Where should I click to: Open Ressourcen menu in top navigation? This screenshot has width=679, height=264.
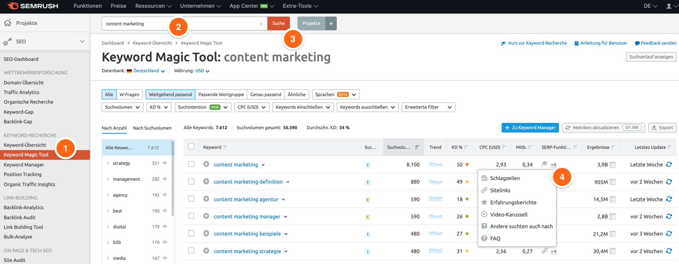(153, 6)
